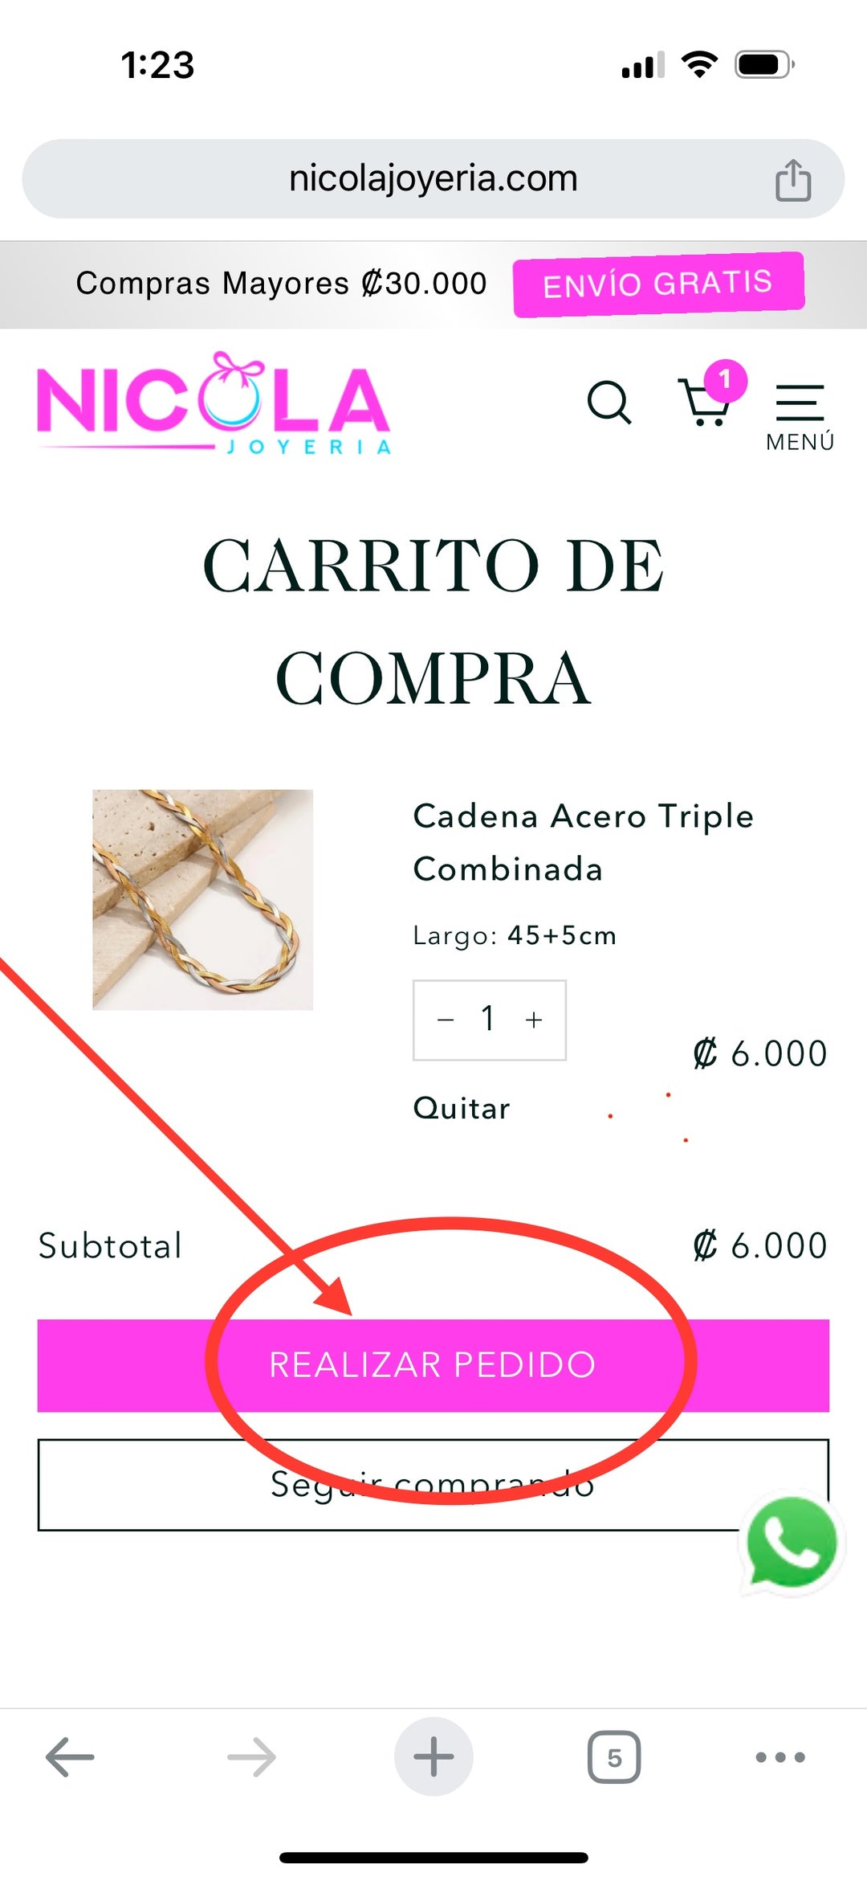Remove item using Quitar link

[462, 1108]
